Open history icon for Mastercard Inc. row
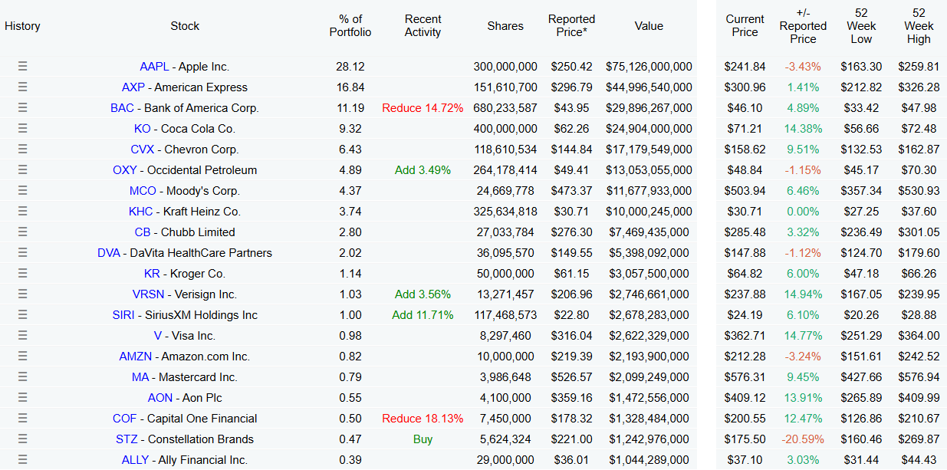Viewport: 947px width, 470px height. (x=22, y=377)
